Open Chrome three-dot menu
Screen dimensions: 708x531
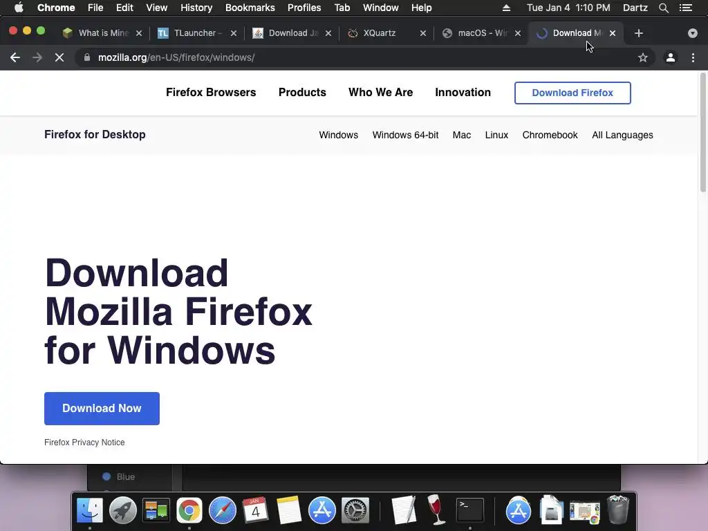coord(693,57)
